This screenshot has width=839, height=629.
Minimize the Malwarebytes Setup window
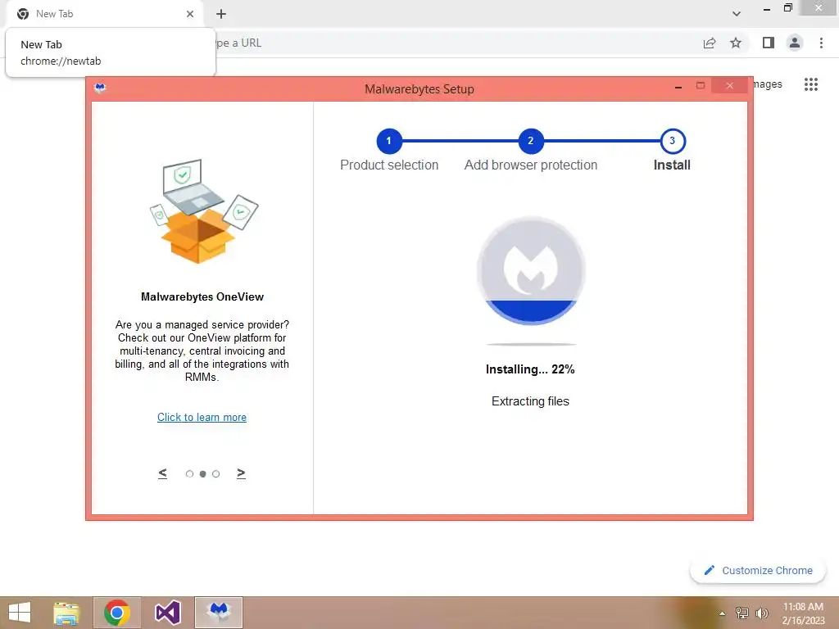[678, 86]
